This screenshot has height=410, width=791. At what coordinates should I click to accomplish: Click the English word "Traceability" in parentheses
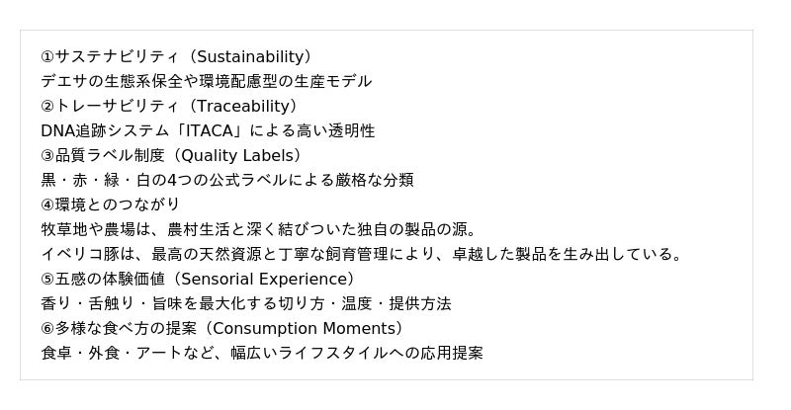(242, 106)
